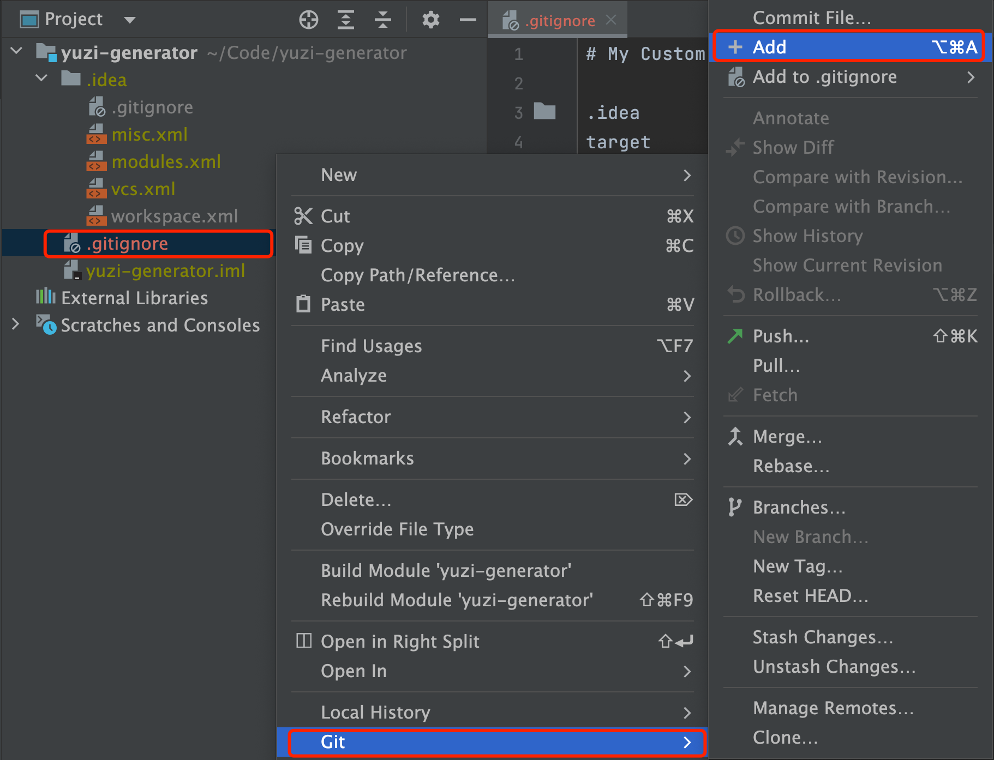Screen dimensions: 994x760
Task: Open Project panel settings gear
Action: coord(430,20)
